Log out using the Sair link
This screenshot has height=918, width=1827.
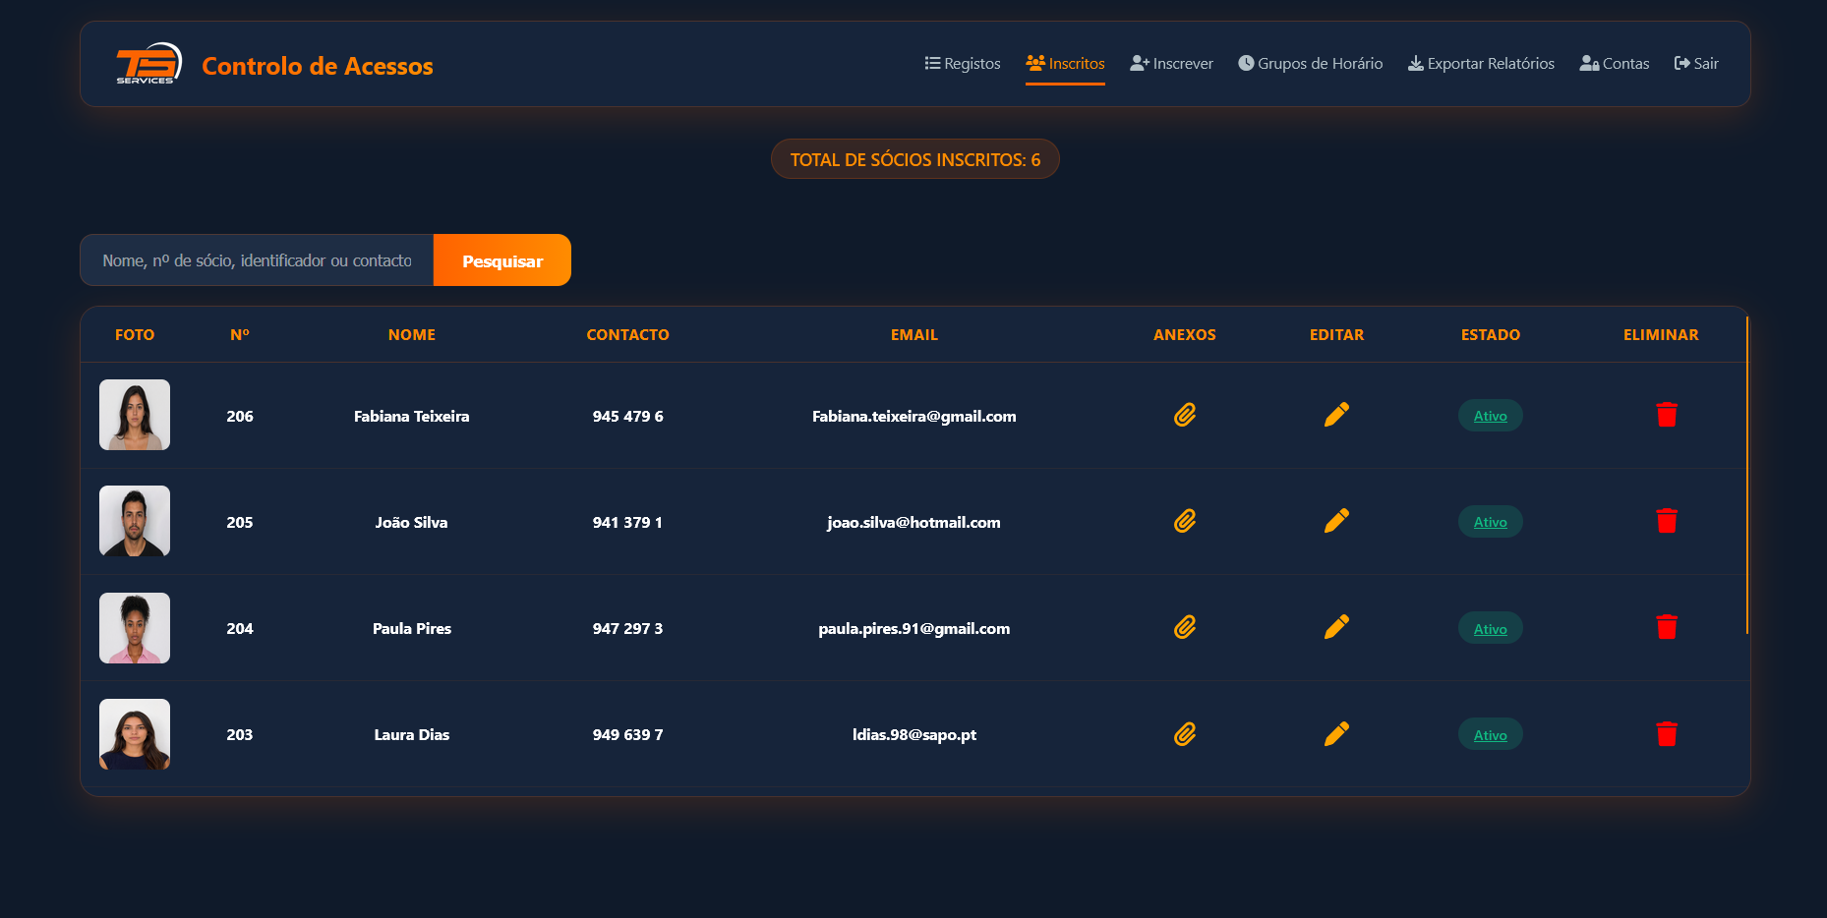click(1696, 64)
